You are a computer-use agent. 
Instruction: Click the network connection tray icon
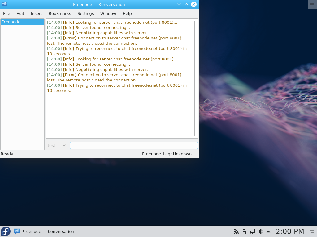pyautogui.click(x=252, y=231)
